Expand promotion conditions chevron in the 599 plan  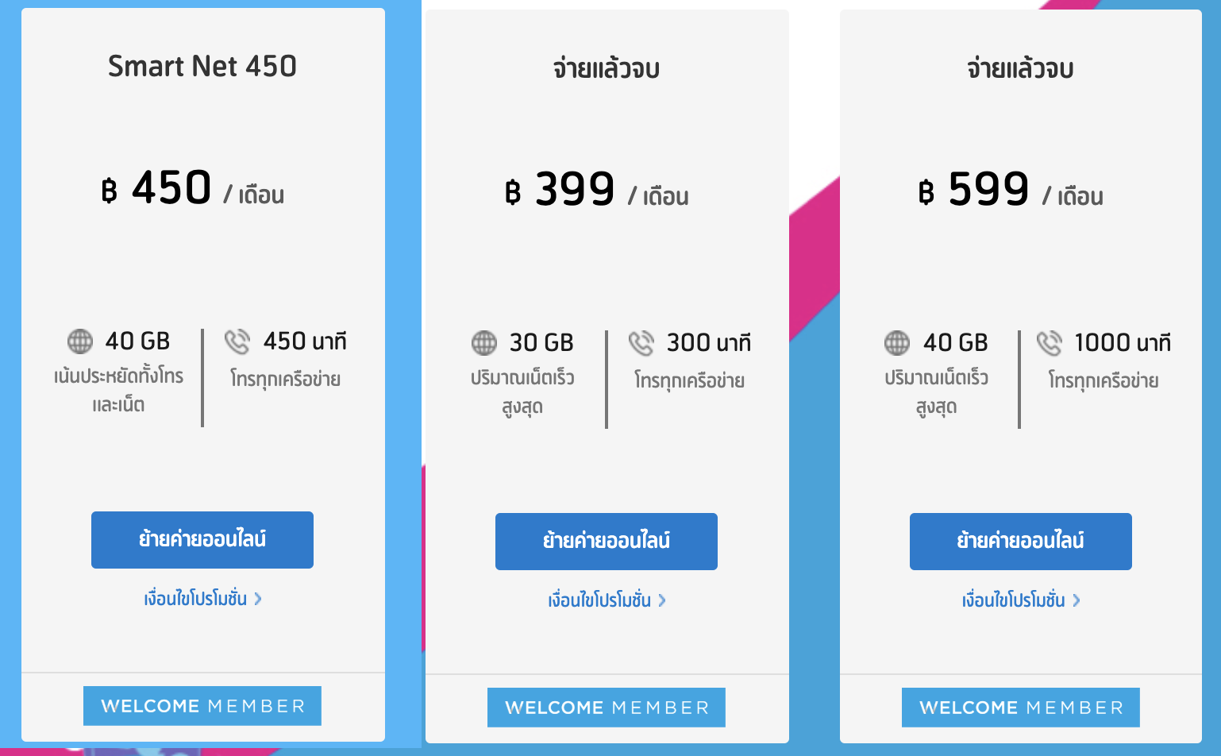click(1077, 600)
